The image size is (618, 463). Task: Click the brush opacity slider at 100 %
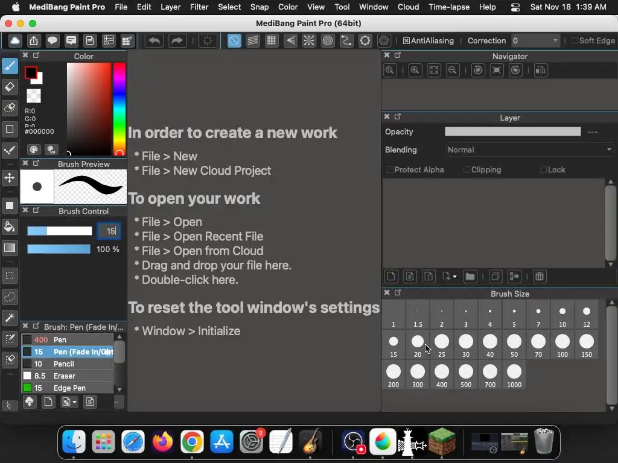pos(59,249)
